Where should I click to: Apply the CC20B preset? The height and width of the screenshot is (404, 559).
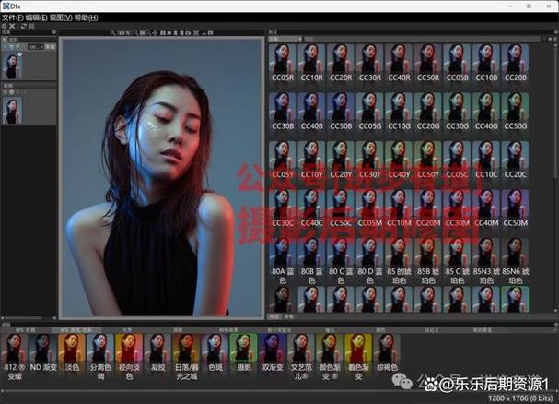pos(515,64)
